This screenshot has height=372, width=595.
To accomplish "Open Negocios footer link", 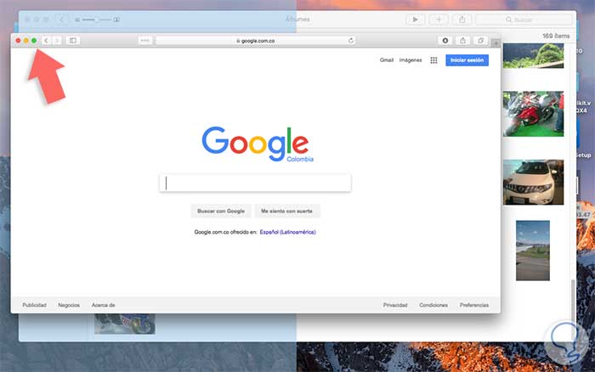I will (x=69, y=305).
